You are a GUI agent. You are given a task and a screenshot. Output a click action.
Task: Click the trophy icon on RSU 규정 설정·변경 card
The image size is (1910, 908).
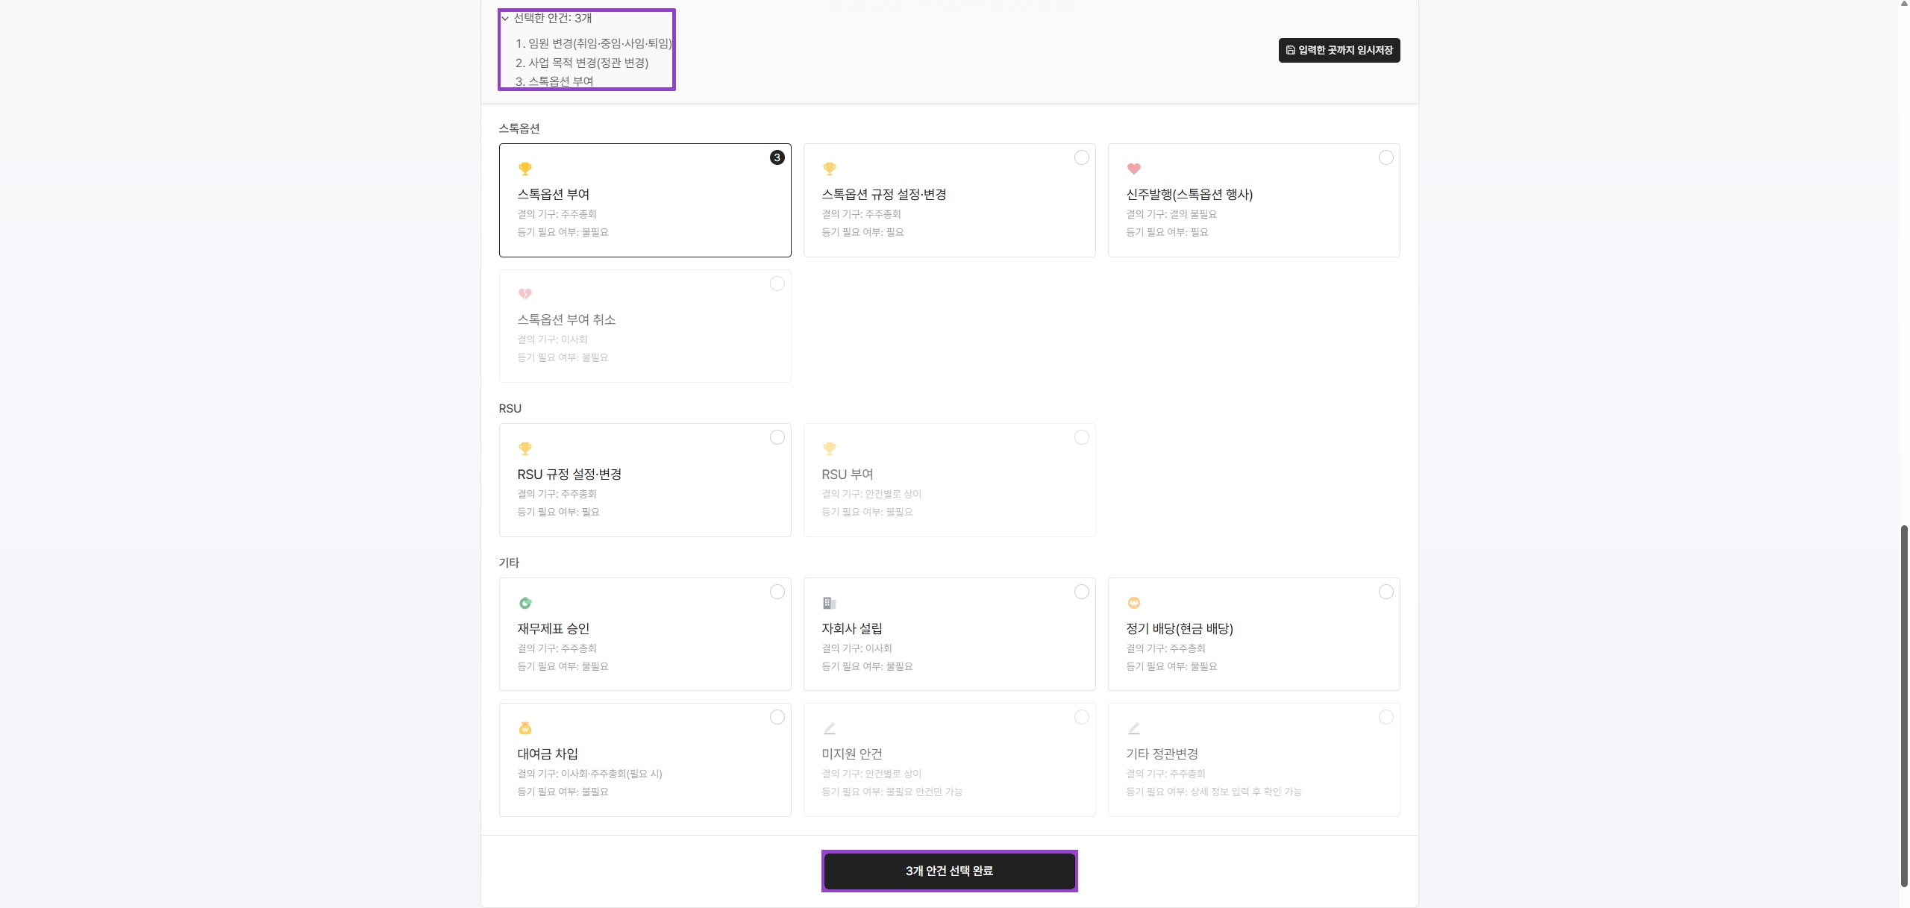tap(526, 448)
